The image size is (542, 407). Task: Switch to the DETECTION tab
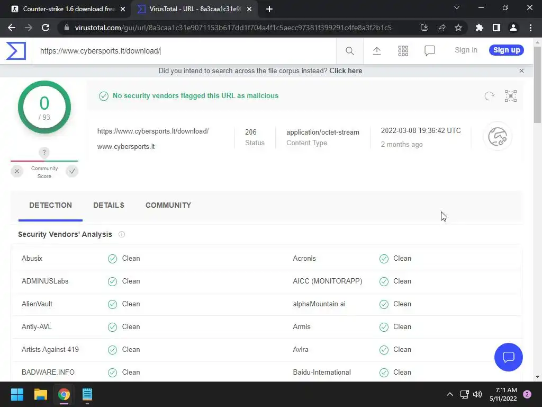[x=50, y=205]
